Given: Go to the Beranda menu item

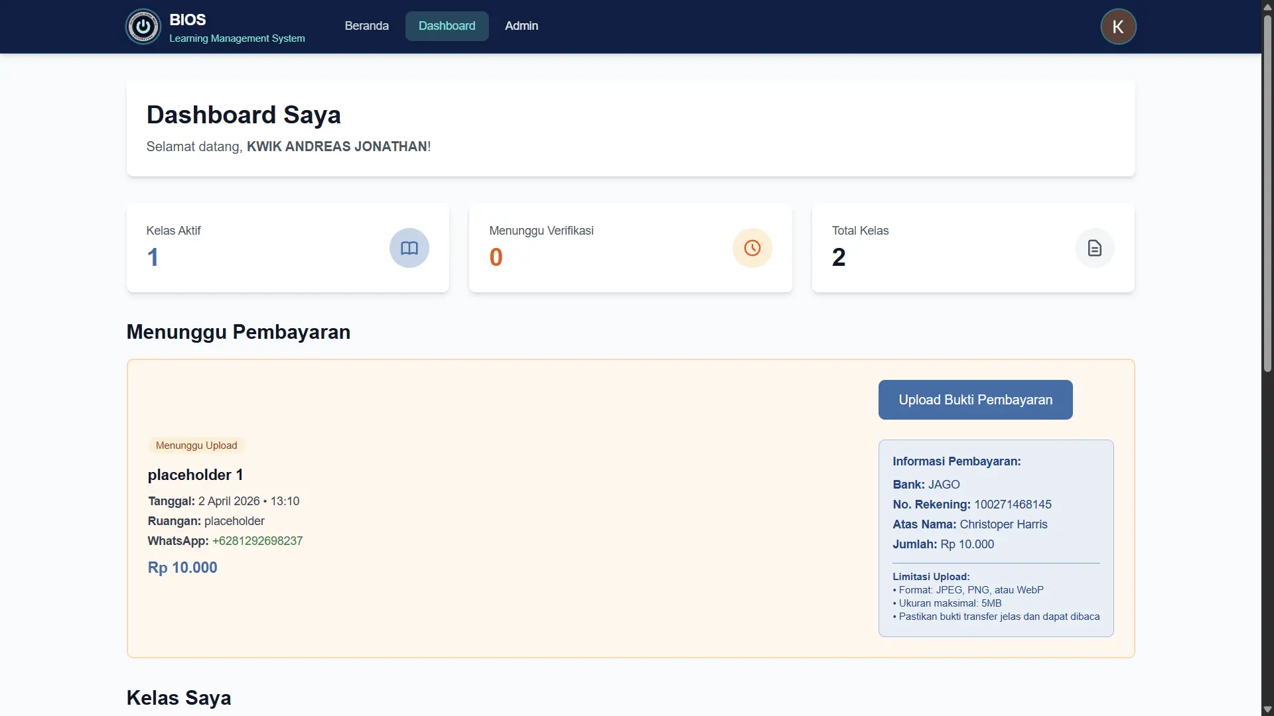Looking at the screenshot, I should click(x=366, y=26).
